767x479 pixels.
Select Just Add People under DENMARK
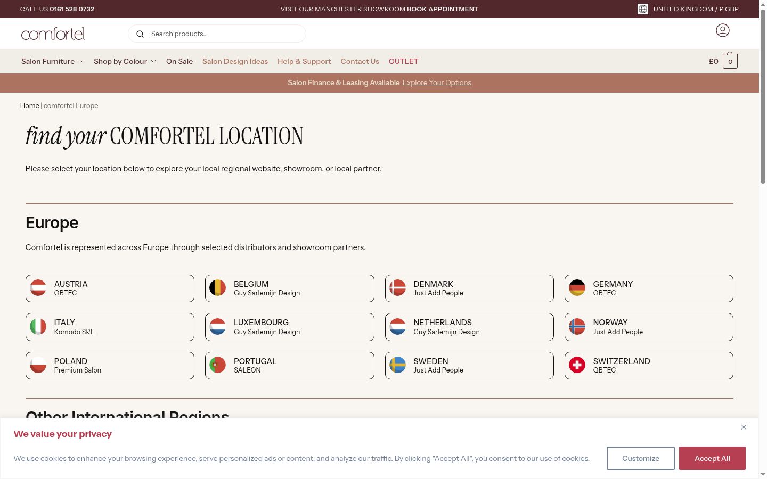(x=438, y=293)
